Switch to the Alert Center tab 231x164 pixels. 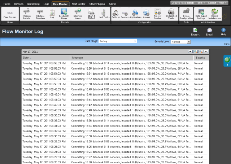coord(78,4)
